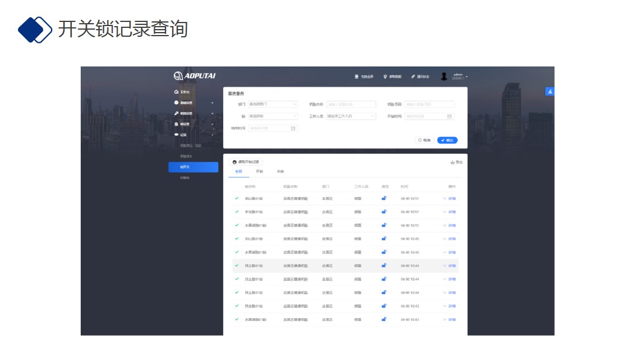Expand the 基础设置 sidebar menu arrow
This screenshot has width=632, height=356.
pyautogui.click(x=212, y=103)
